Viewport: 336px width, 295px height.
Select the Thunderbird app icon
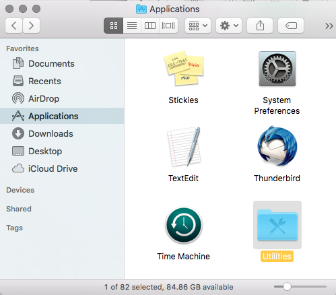tap(277, 146)
